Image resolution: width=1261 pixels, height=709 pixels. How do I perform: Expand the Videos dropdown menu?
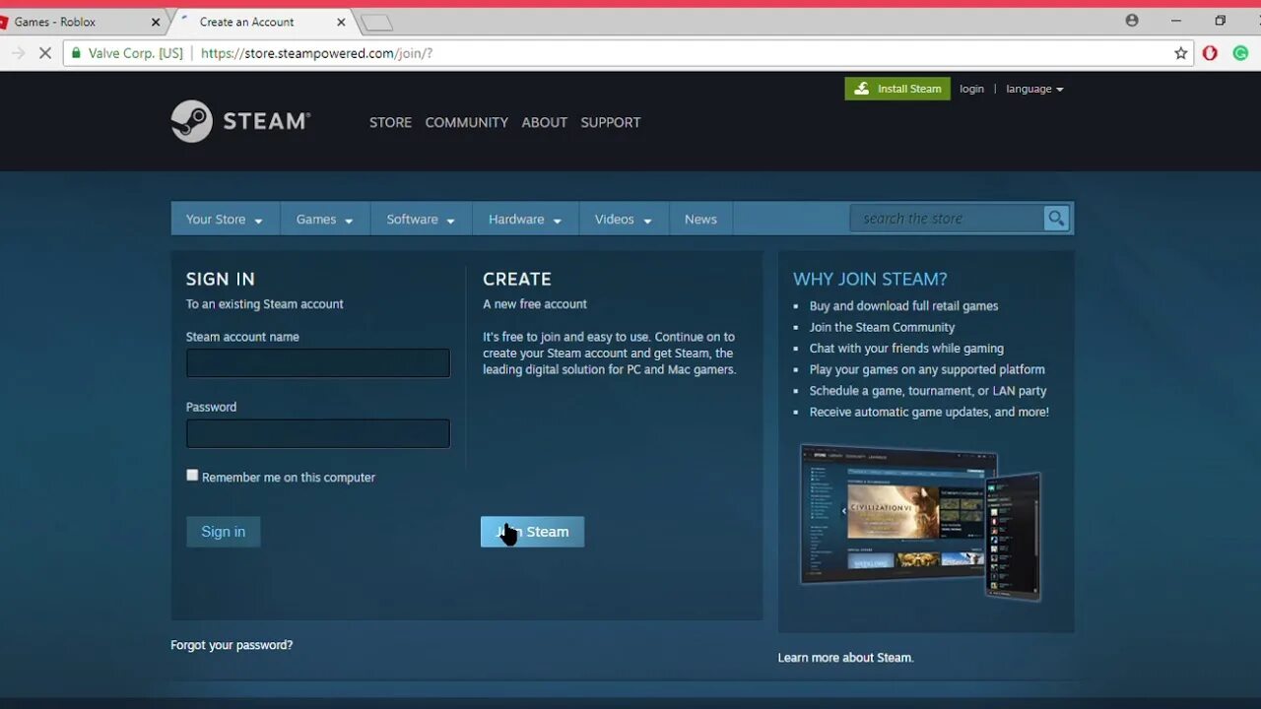point(624,220)
